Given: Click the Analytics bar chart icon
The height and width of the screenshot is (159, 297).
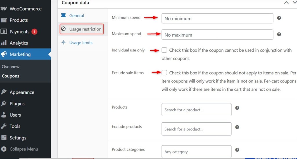Looking at the screenshot, I should [4, 43].
